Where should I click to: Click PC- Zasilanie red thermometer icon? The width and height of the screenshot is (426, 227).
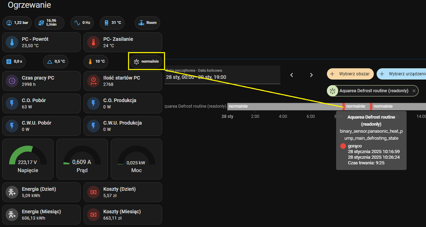click(x=93, y=43)
